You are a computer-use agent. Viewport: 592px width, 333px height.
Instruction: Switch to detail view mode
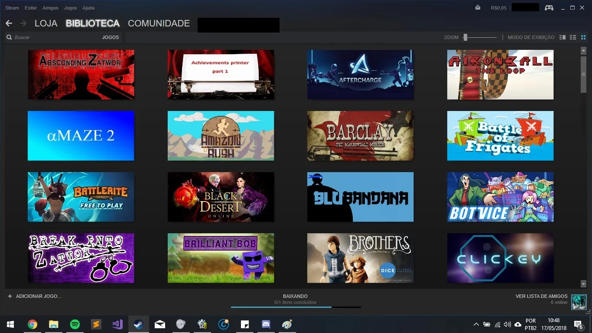point(563,37)
